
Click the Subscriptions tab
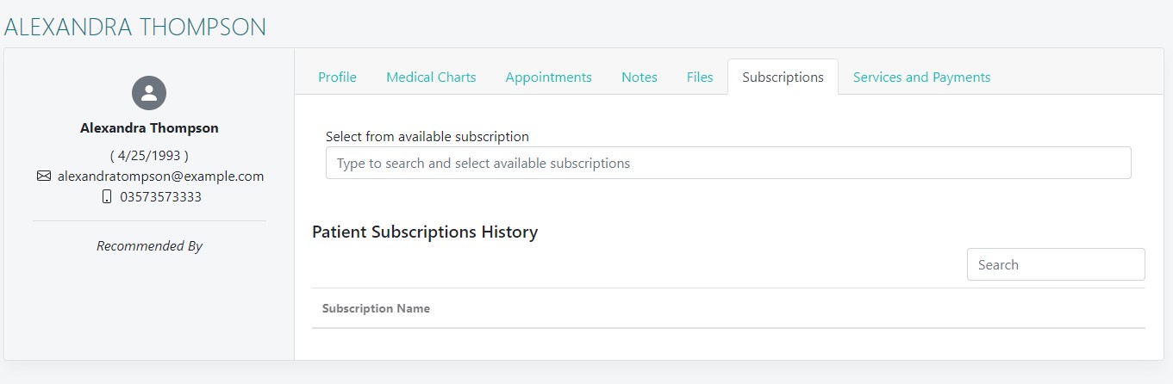coord(783,77)
